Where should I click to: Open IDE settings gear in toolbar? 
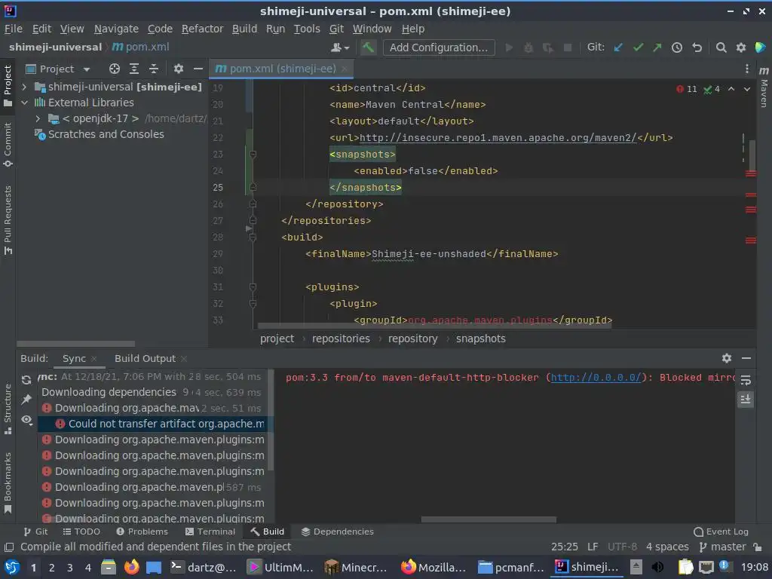coord(740,47)
